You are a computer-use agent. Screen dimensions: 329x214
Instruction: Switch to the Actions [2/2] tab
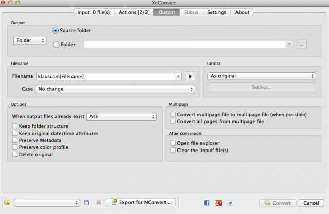click(x=134, y=12)
